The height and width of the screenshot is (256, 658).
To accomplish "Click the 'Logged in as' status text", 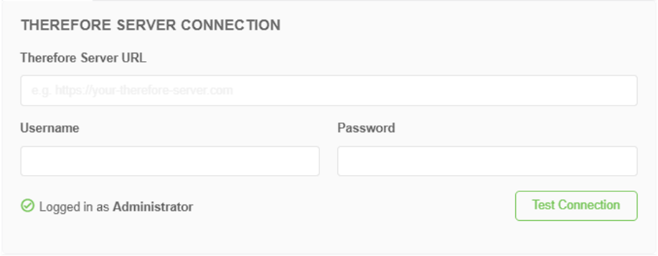I will point(75,207).
